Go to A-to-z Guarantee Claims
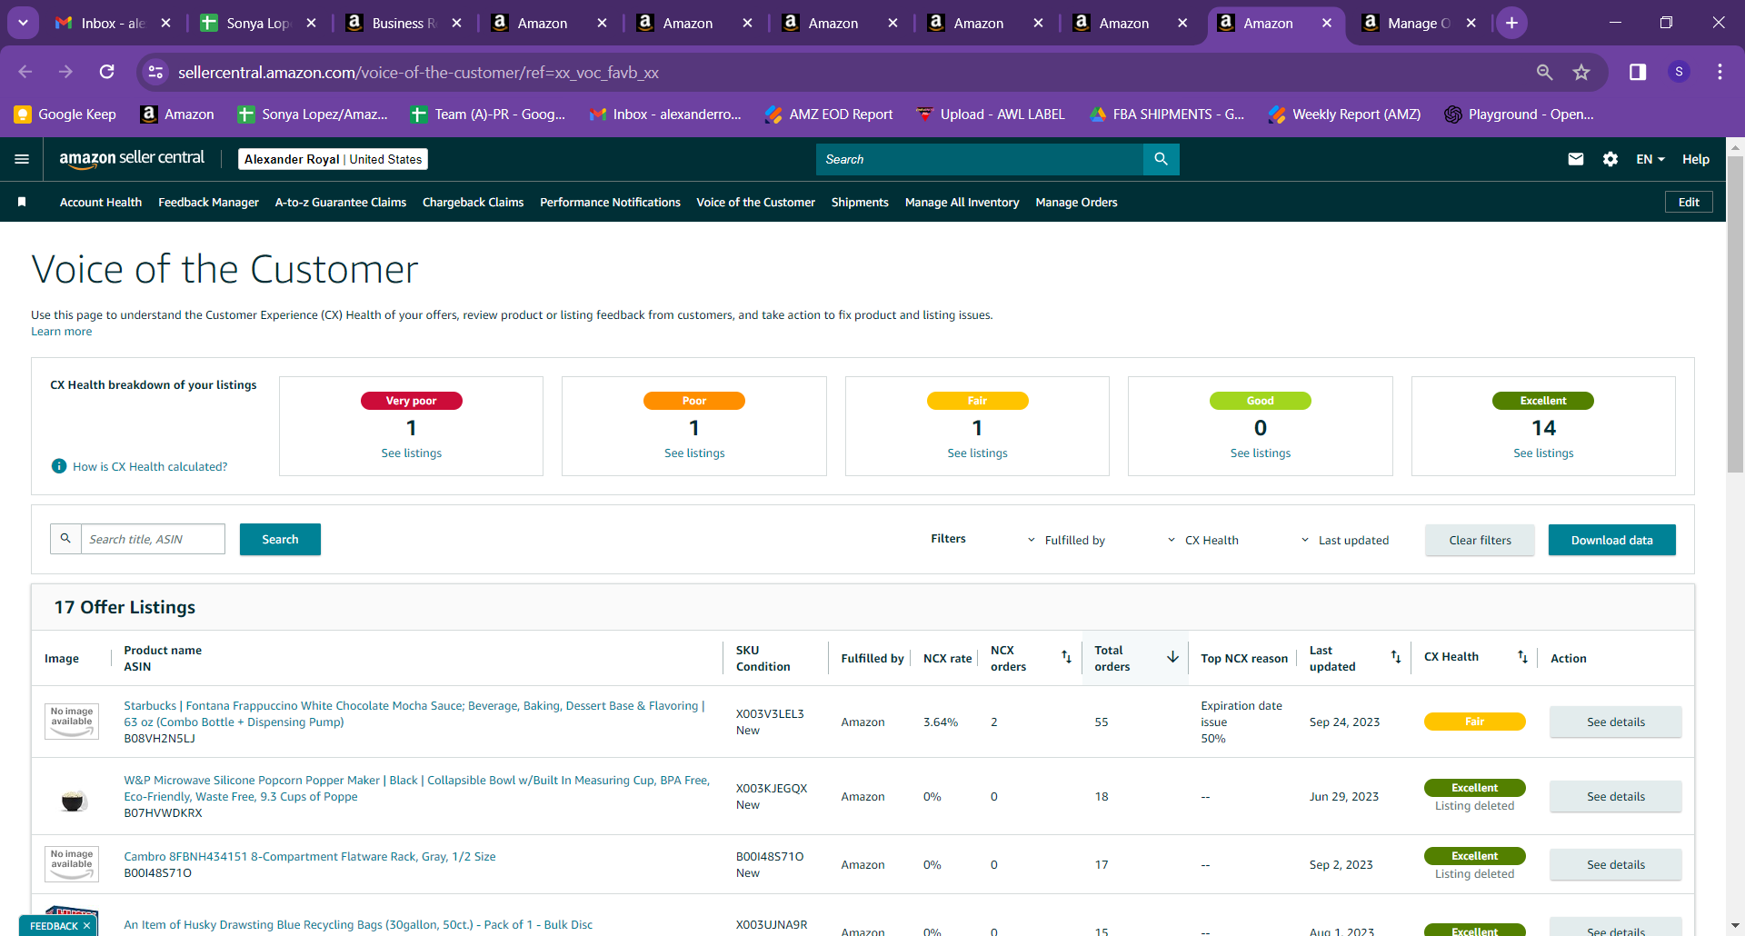The width and height of the screenshot is (1745, 936). tap(341, 202)
